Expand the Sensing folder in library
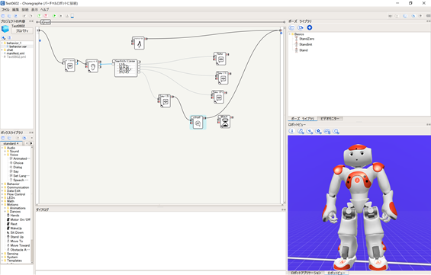 tap(2, 254)
